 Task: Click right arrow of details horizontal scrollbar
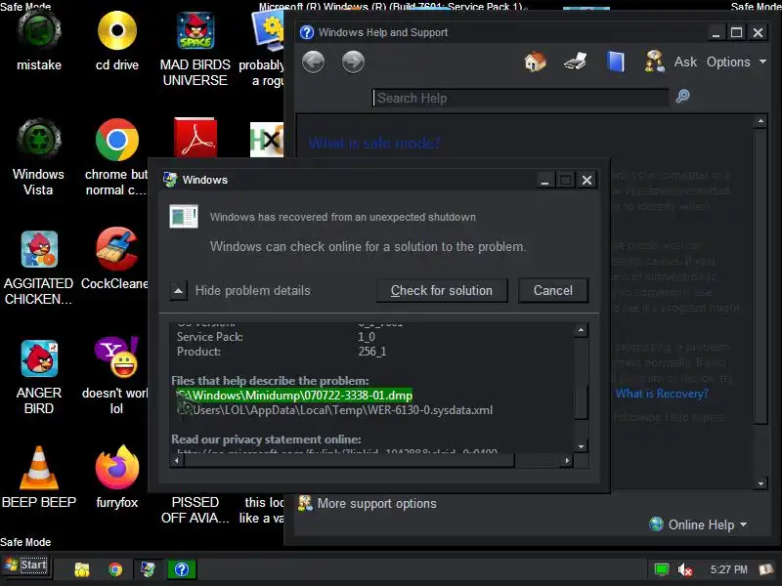pyautogui.click(x=567, y=460)
